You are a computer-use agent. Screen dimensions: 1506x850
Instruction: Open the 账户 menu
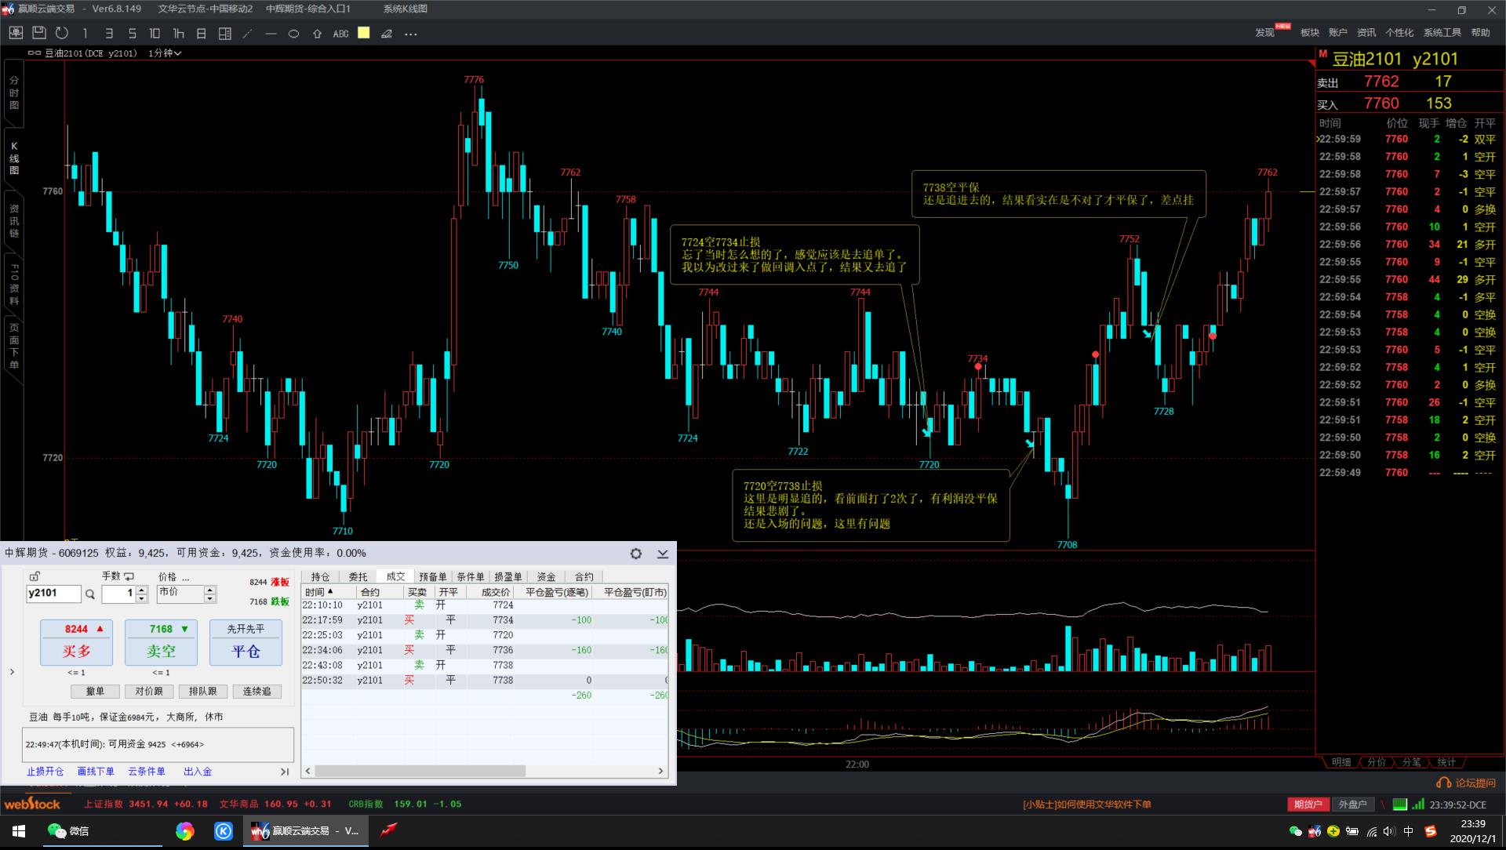pos(1338,32)
